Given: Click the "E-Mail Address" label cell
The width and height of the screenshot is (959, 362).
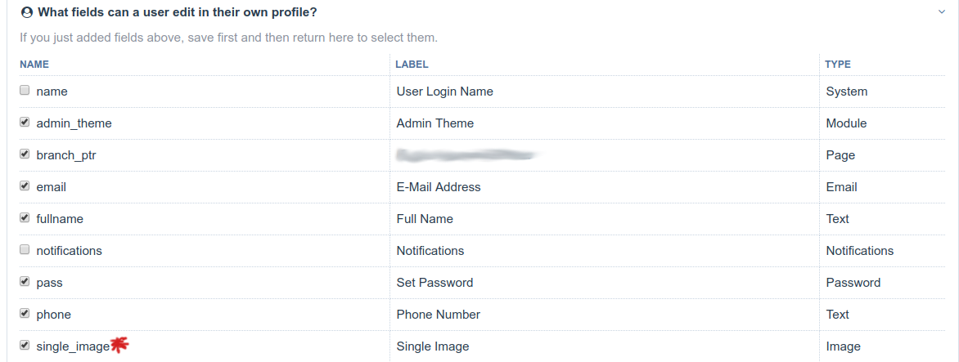Looking at the screenshot, I should pos(439,187).
